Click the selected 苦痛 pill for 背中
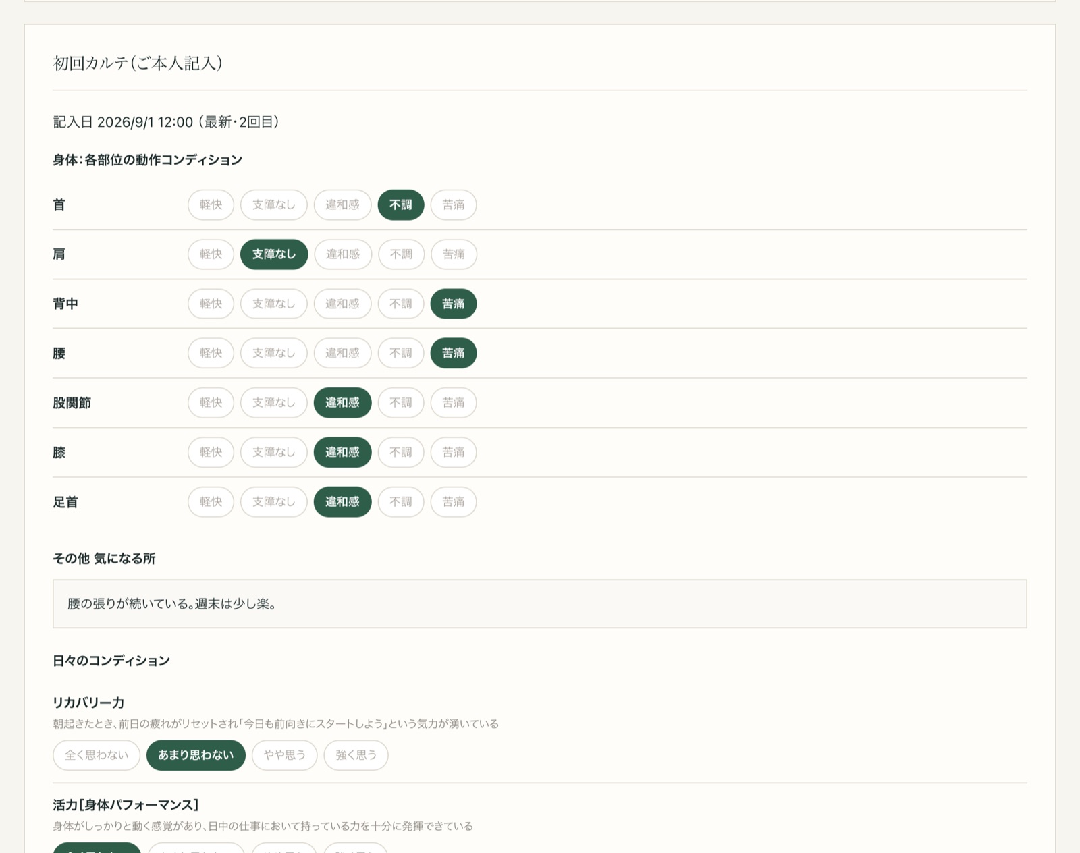The height and width of the screenshot is (853, 1080). point(454,304)
